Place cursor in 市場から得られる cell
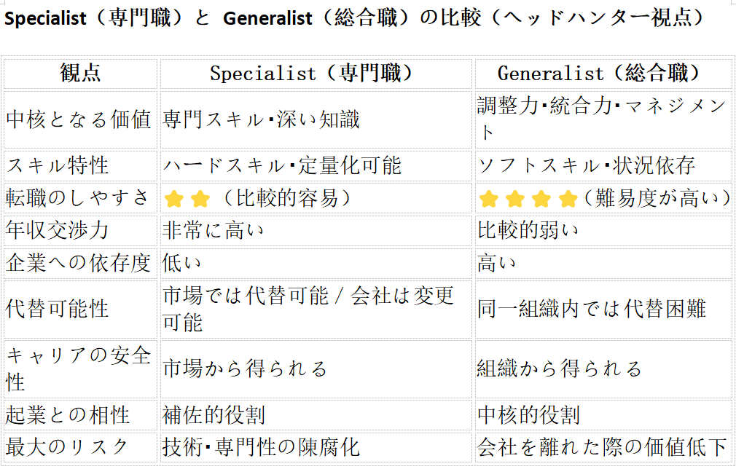This screenshot has width=736, height=469. click(x=245, y=368)
